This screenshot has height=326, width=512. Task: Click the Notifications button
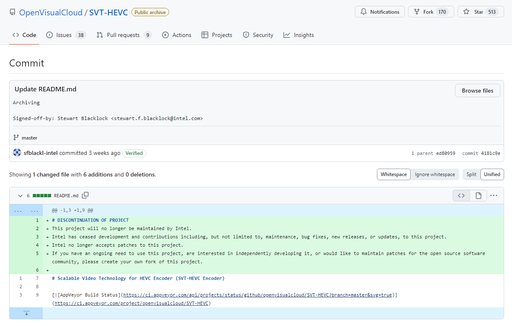tap(380, 12)
